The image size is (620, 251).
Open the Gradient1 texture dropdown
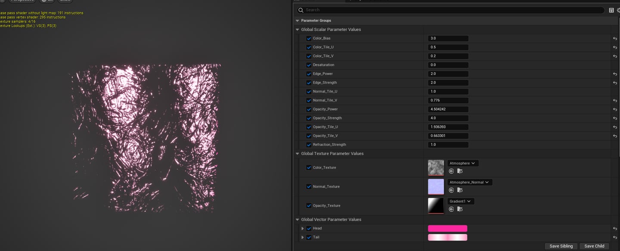click(460, 201)
